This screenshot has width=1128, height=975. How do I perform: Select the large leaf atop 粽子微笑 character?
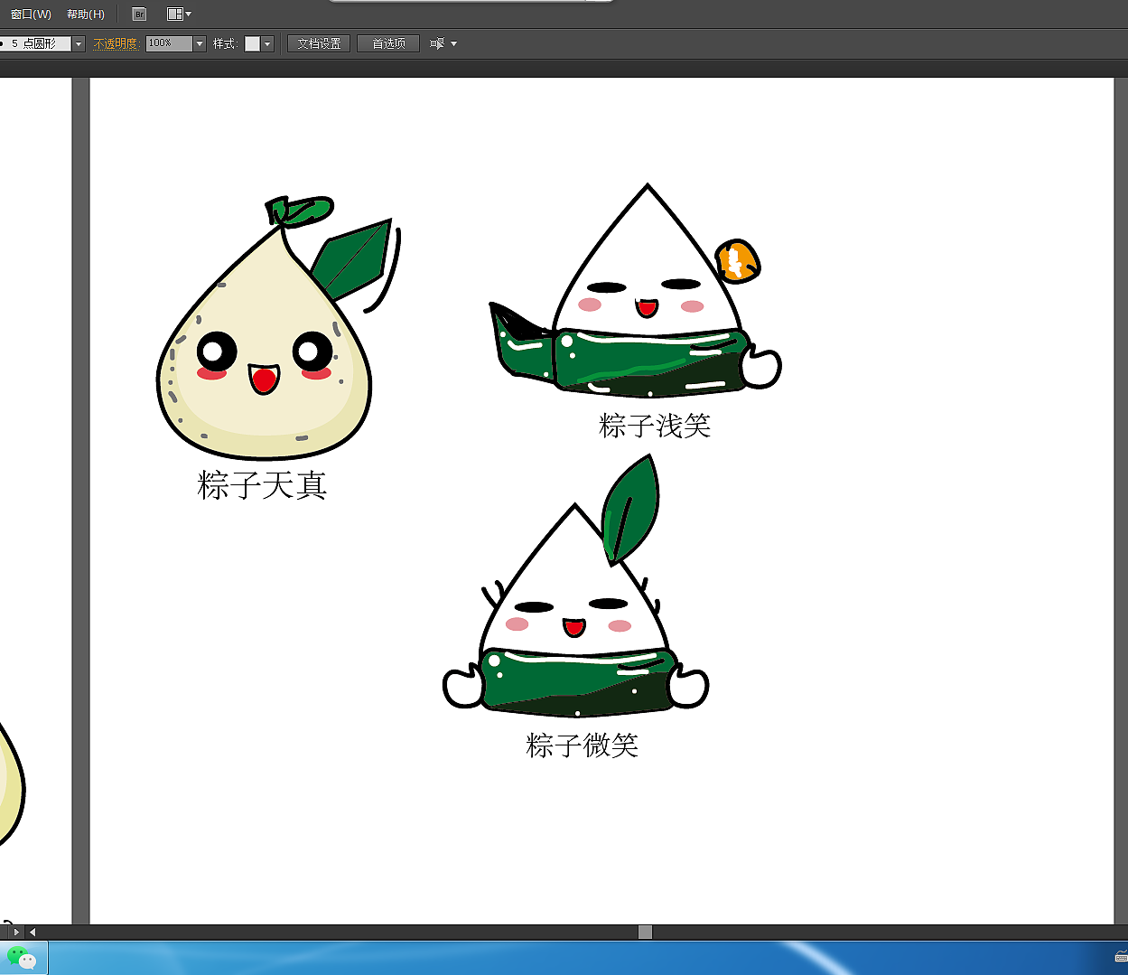[630, 510]
